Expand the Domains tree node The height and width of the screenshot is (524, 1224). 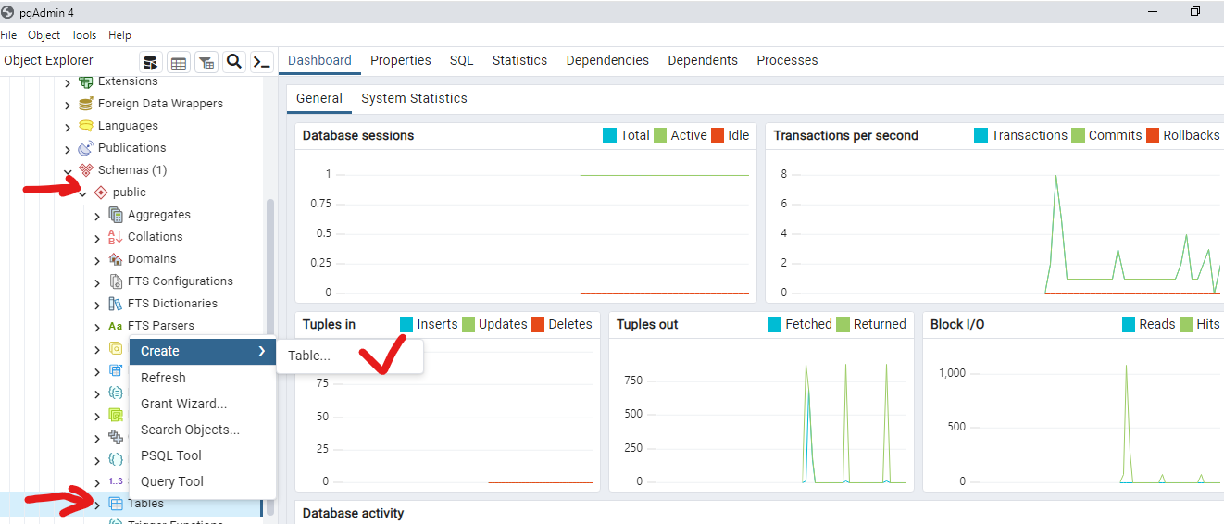tap(97, 260)
